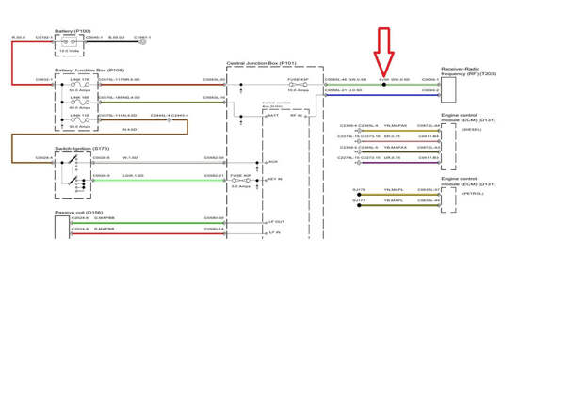This screenshot has height=397, width=584.
Task: Select the lower ignition switch contact symbol
Action: pos(73,180)
